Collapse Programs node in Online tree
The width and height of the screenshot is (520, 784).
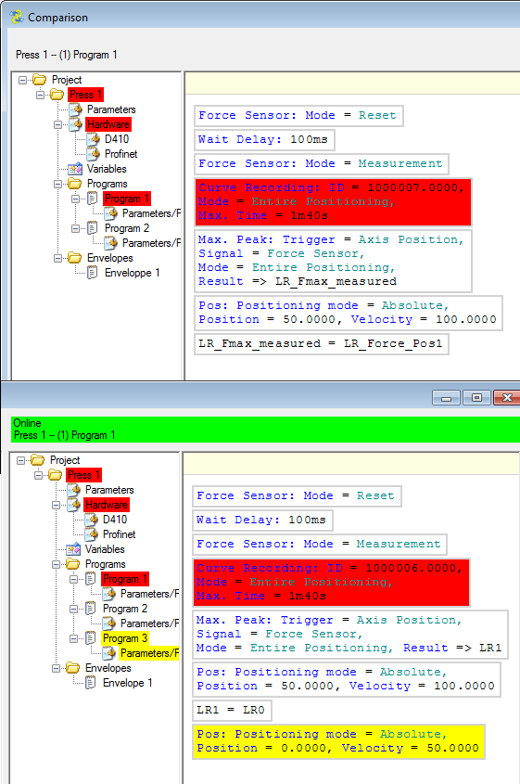coord(56,564)
